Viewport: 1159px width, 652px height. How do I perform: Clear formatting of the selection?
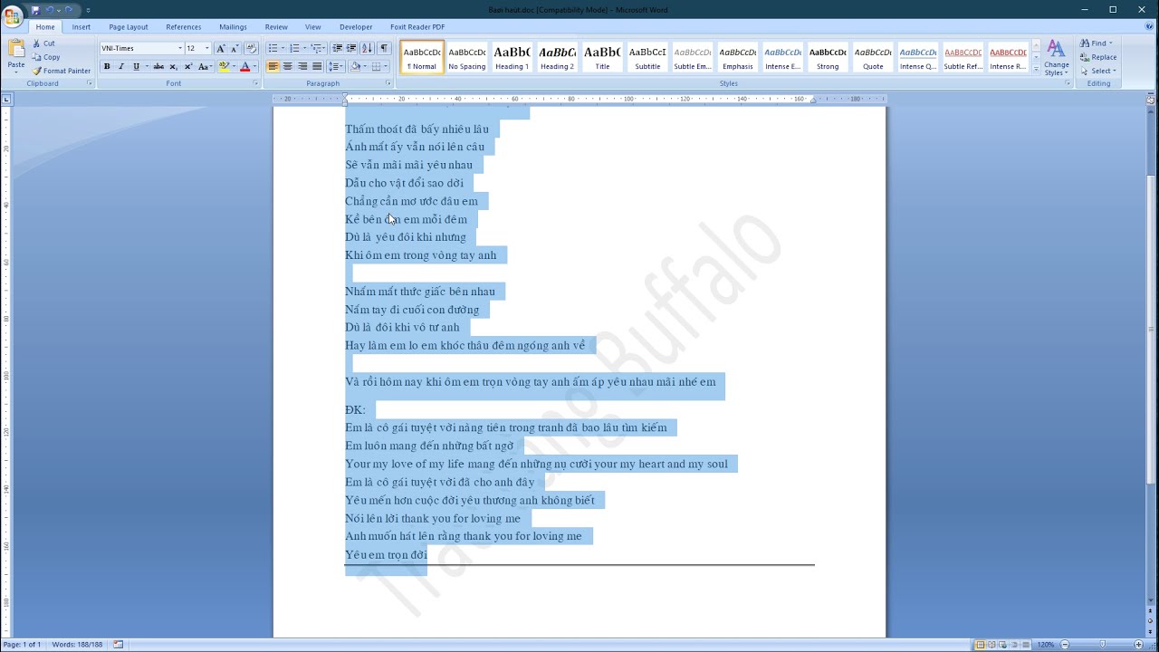click(252, 48)
